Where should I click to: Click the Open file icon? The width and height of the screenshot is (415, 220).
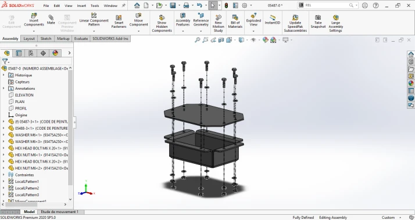tap(159, 5)
